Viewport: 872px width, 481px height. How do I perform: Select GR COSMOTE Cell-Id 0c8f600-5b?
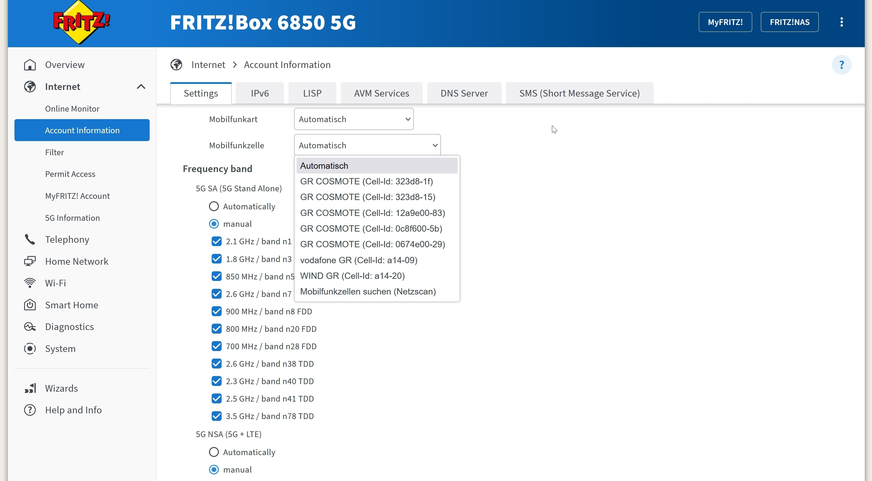pyautogui.click(x=377, y=229)
